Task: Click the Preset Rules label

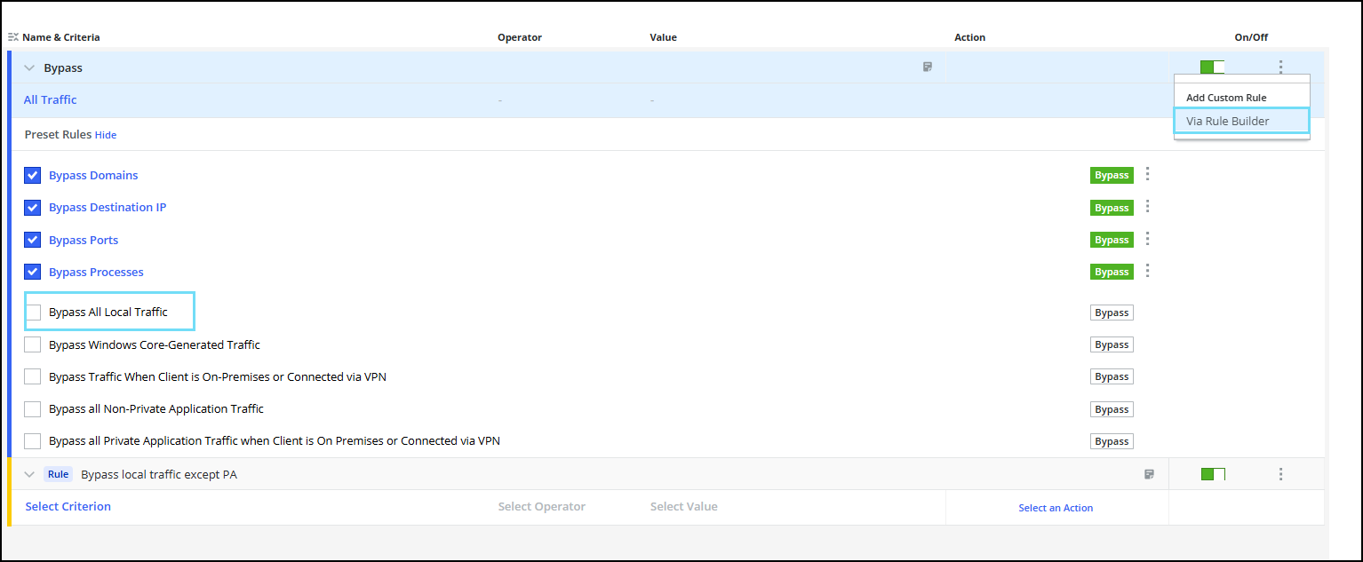Action: click(x=58, y=135)
